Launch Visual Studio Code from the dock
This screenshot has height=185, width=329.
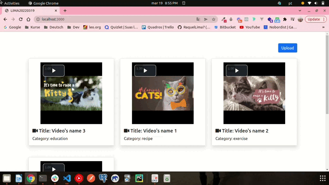click(x=67, y=178)
